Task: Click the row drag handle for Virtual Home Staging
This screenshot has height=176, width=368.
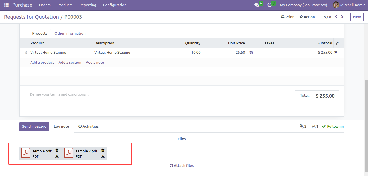Action: click(26, 53)
